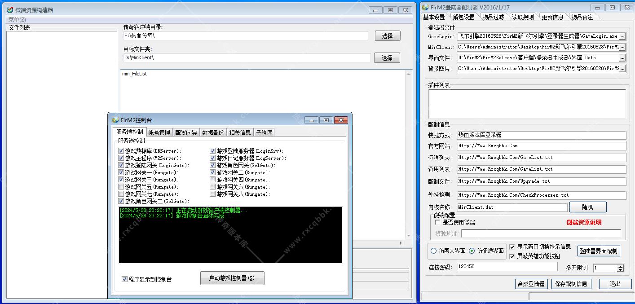This screenshot has width=635, height=304.
Task: Click the 连接密码 input field
Action: point(507,267)
